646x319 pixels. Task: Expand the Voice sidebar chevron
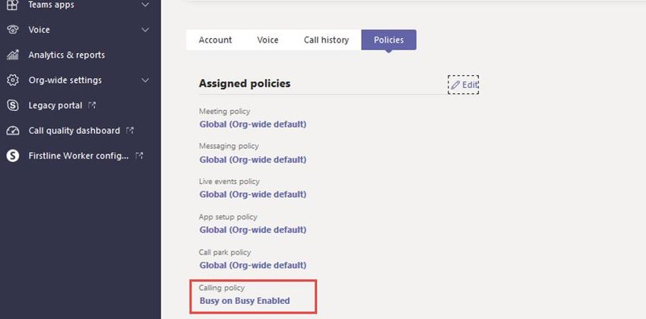(145, 30)
